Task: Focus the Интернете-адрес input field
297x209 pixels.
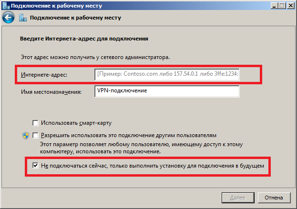Action: tap(167, 75)
